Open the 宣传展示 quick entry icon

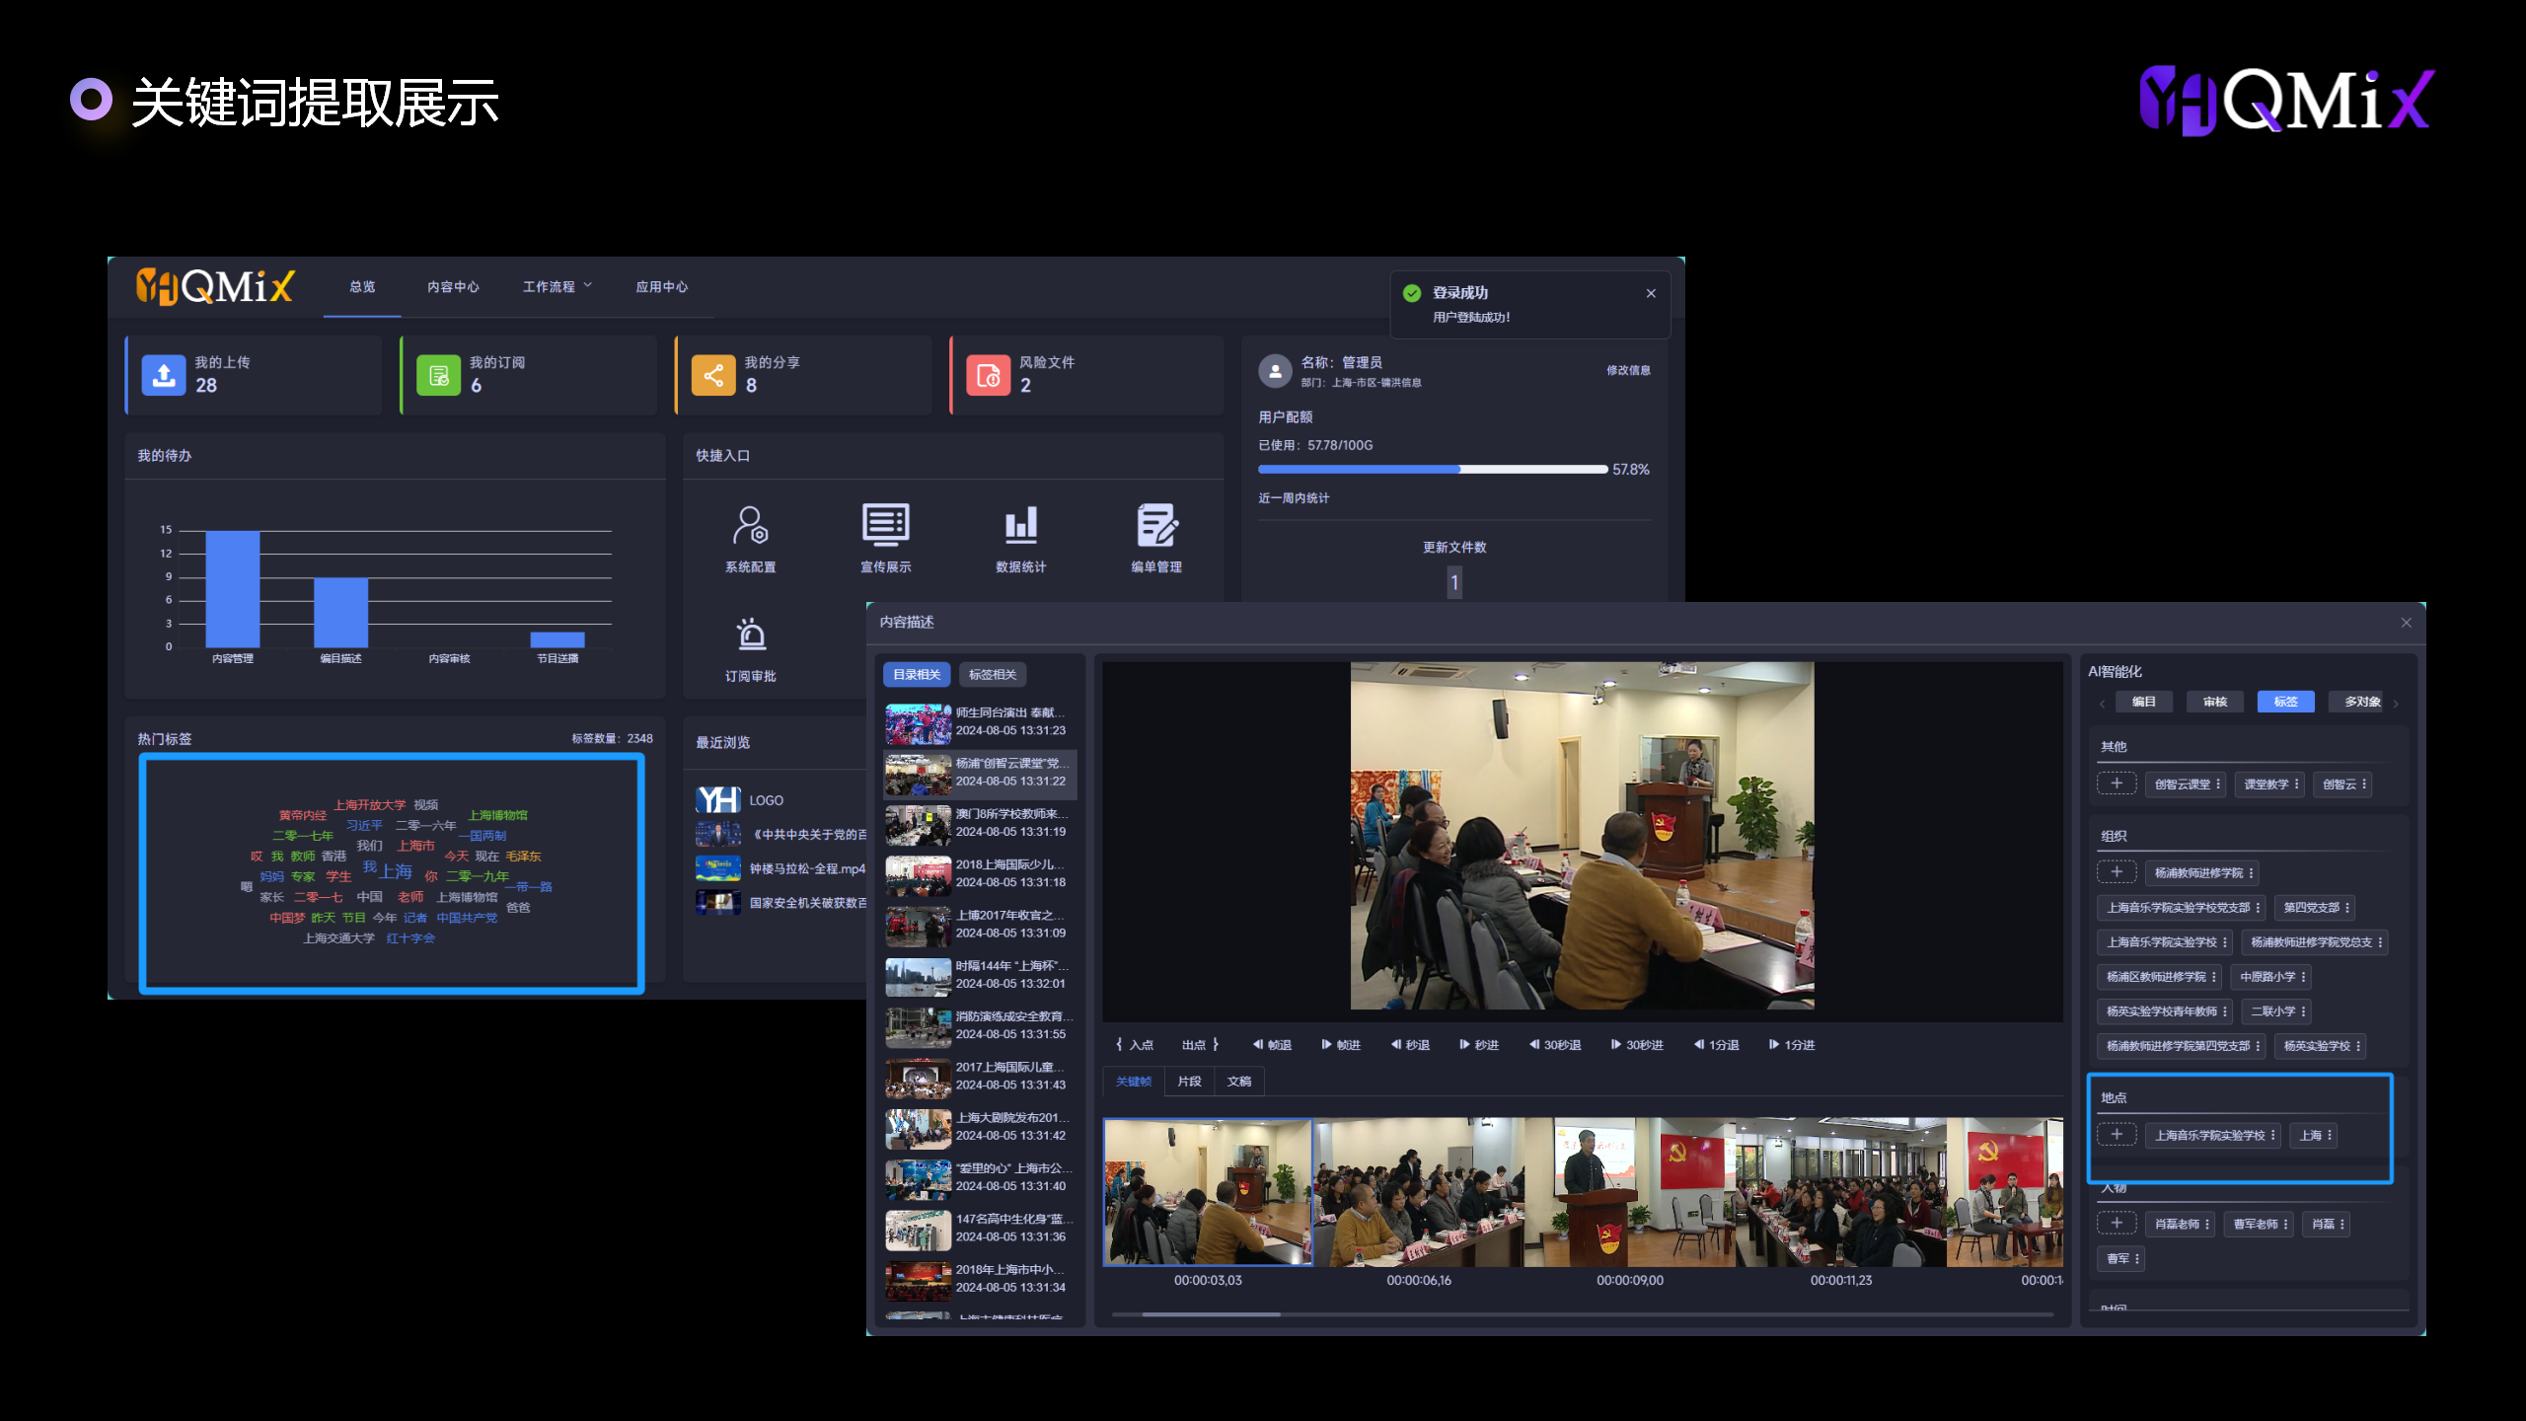pyautogui.click(x=885, y=526)
